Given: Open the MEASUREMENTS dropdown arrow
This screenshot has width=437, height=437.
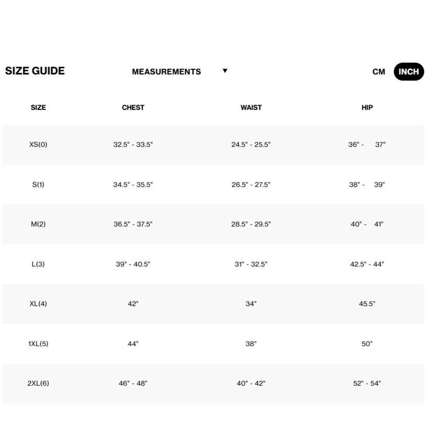Looking at the screenshot, I should click(x=225, y=71).
